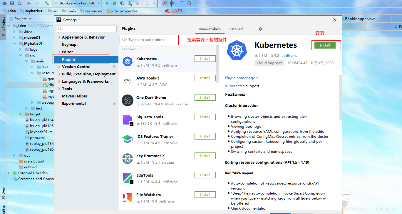The height and width of the screenshot is (214, 402).
Task: Install the File Watchers plugin
Action: [205, 195]
